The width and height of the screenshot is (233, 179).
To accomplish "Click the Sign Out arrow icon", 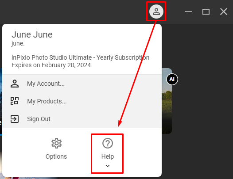I will point(15,119).
